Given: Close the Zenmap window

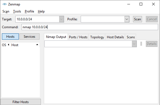Looking at the screenshot, I should pyautogui.click(x=153, y=4).
